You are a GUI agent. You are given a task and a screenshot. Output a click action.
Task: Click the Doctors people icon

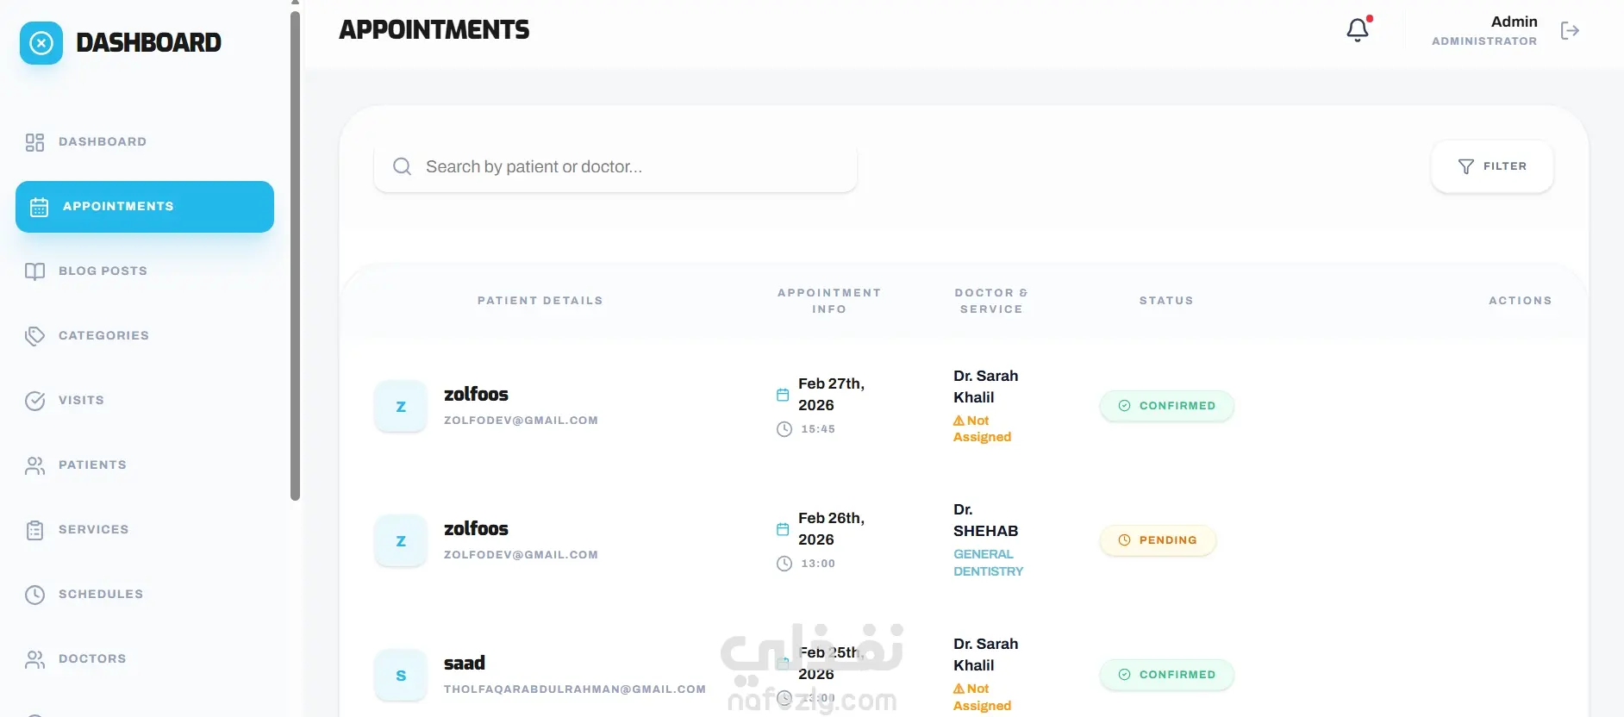[x=34, y=659]
